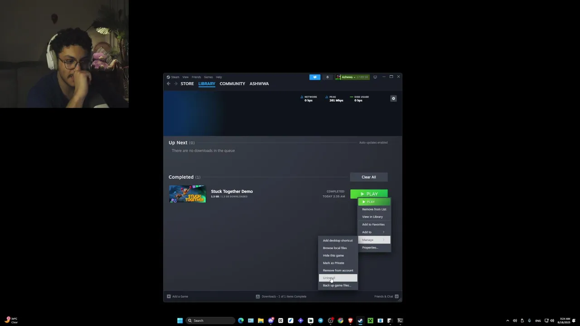Open the Steam menu

tap(175, 77)
